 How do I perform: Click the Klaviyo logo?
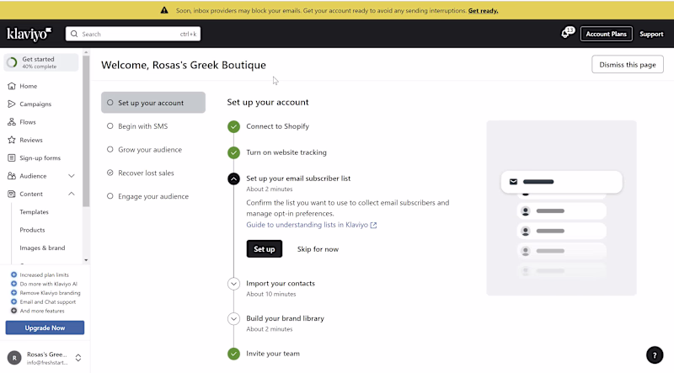coord(29,34)
